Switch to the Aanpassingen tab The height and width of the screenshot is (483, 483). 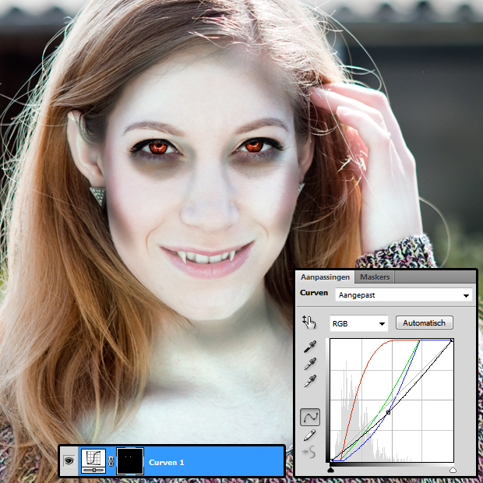pyautogui.click(x=326, y=277)
